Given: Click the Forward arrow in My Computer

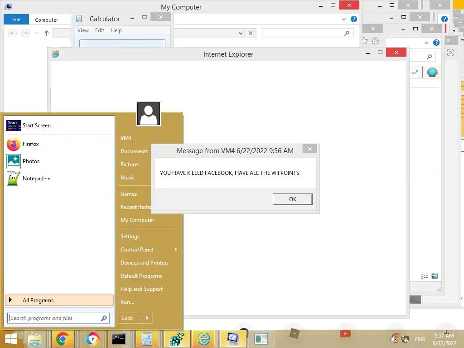Looking at the screenshot, I should click(x=25, y=33).
